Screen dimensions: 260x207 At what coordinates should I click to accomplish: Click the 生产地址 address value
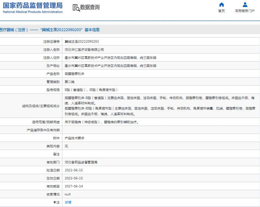tap(110, 66)
